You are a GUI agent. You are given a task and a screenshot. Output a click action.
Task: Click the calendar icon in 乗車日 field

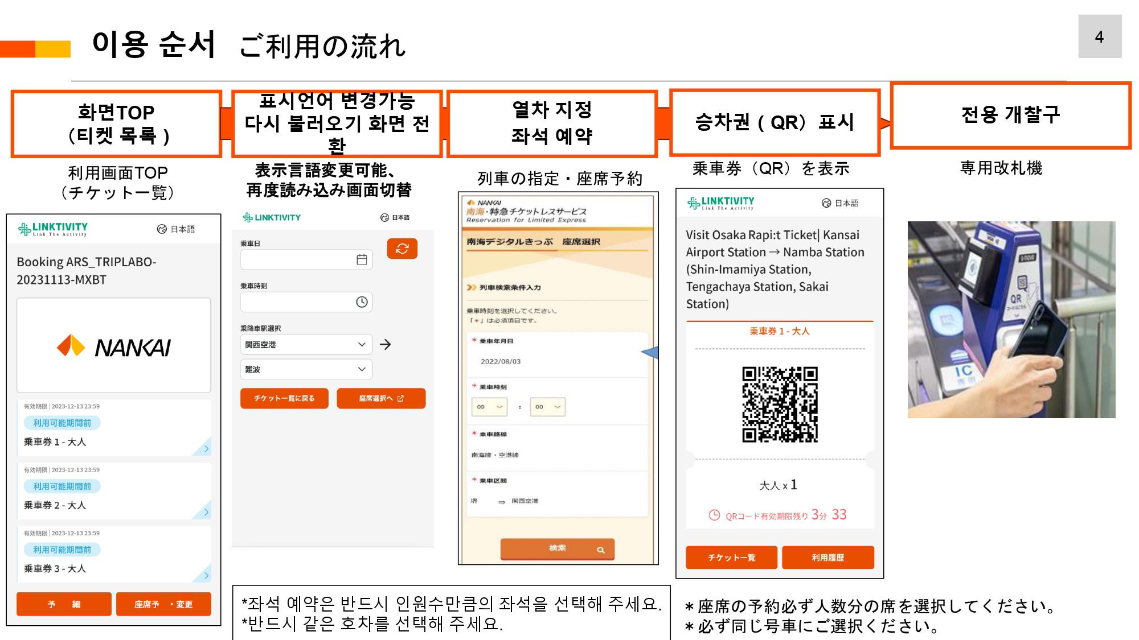[x=362, y=259]
